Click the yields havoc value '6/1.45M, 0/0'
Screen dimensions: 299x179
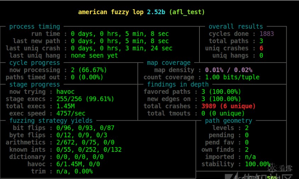tap(78, 164)
